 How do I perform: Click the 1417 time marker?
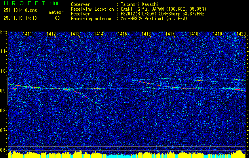pos(170,34)
